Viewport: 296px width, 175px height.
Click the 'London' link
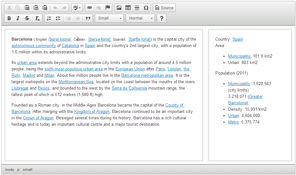pos(174,69)
